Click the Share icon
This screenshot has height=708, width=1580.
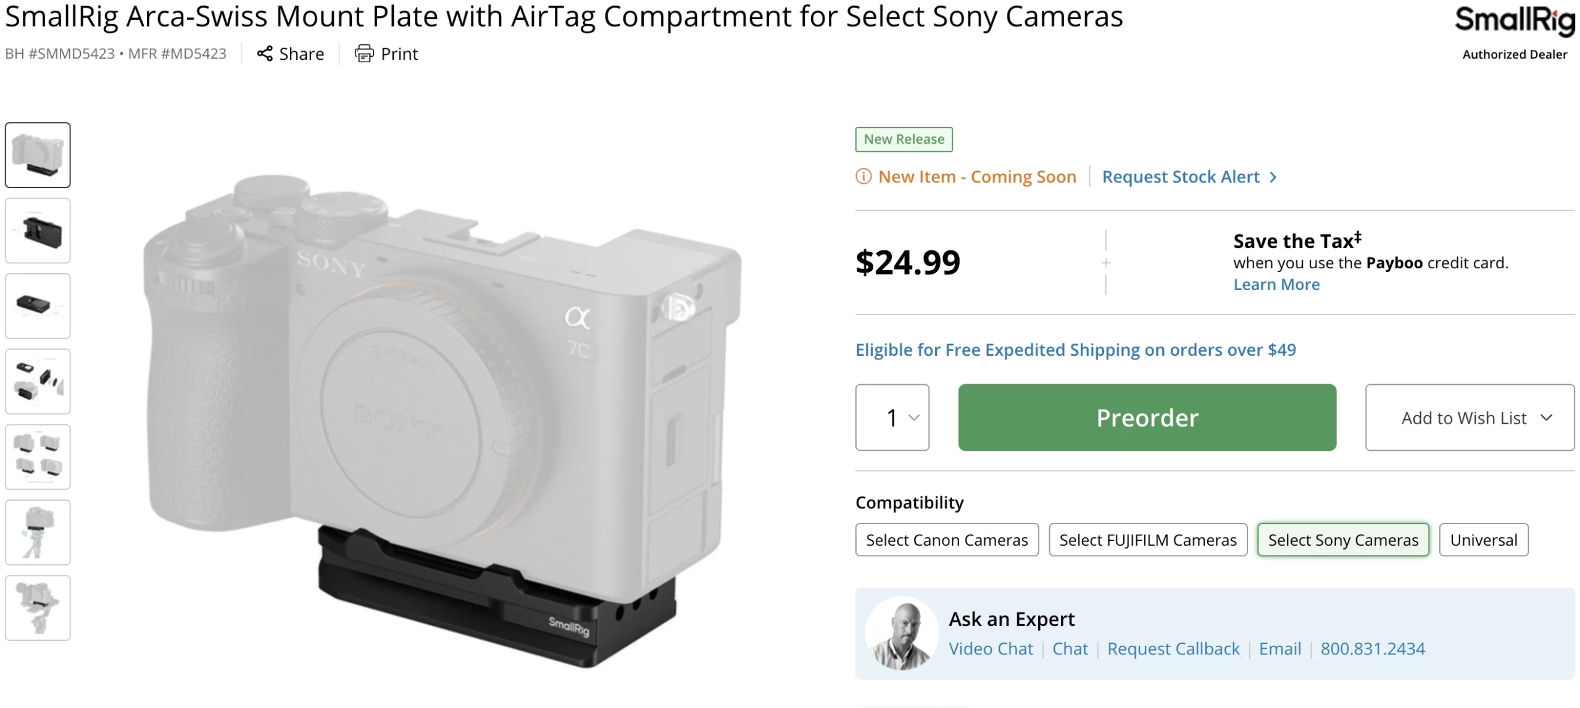[x=265, y=54]
